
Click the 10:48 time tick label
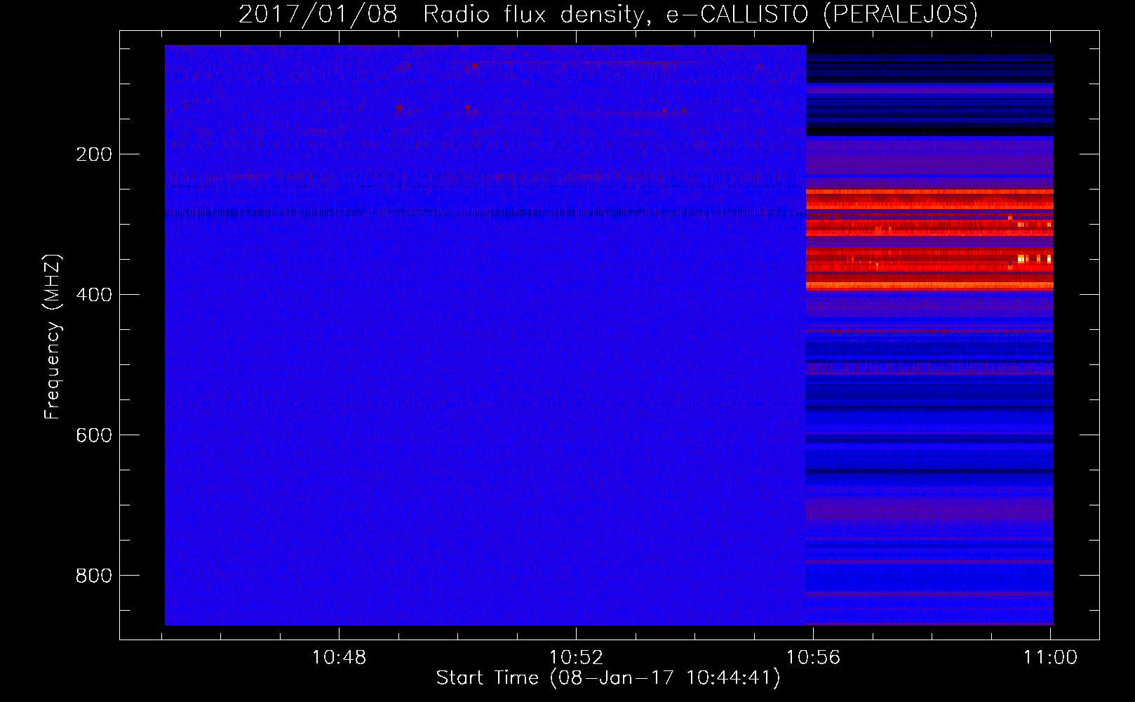click(339, 657)
